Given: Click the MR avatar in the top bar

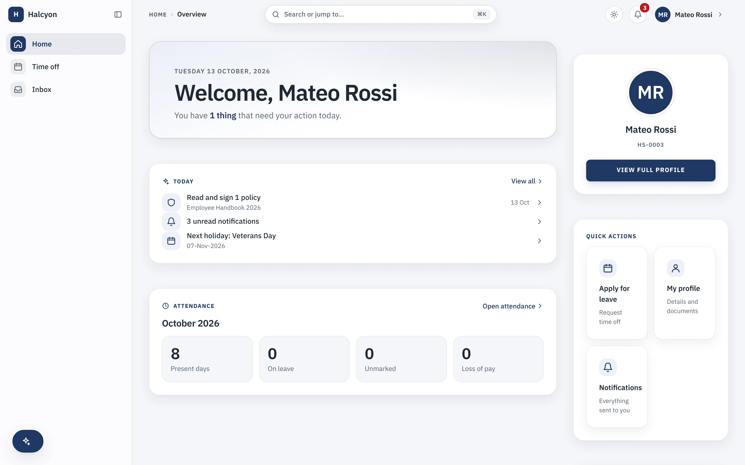Looking at the screenshot, I should point(662,14).
